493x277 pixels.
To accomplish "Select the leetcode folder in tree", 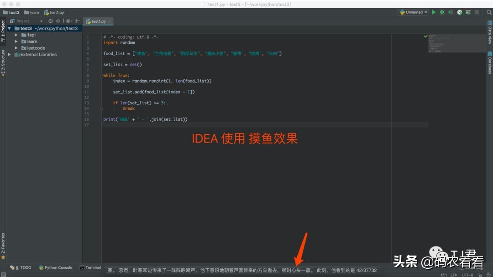I will (x=36, y=48).
